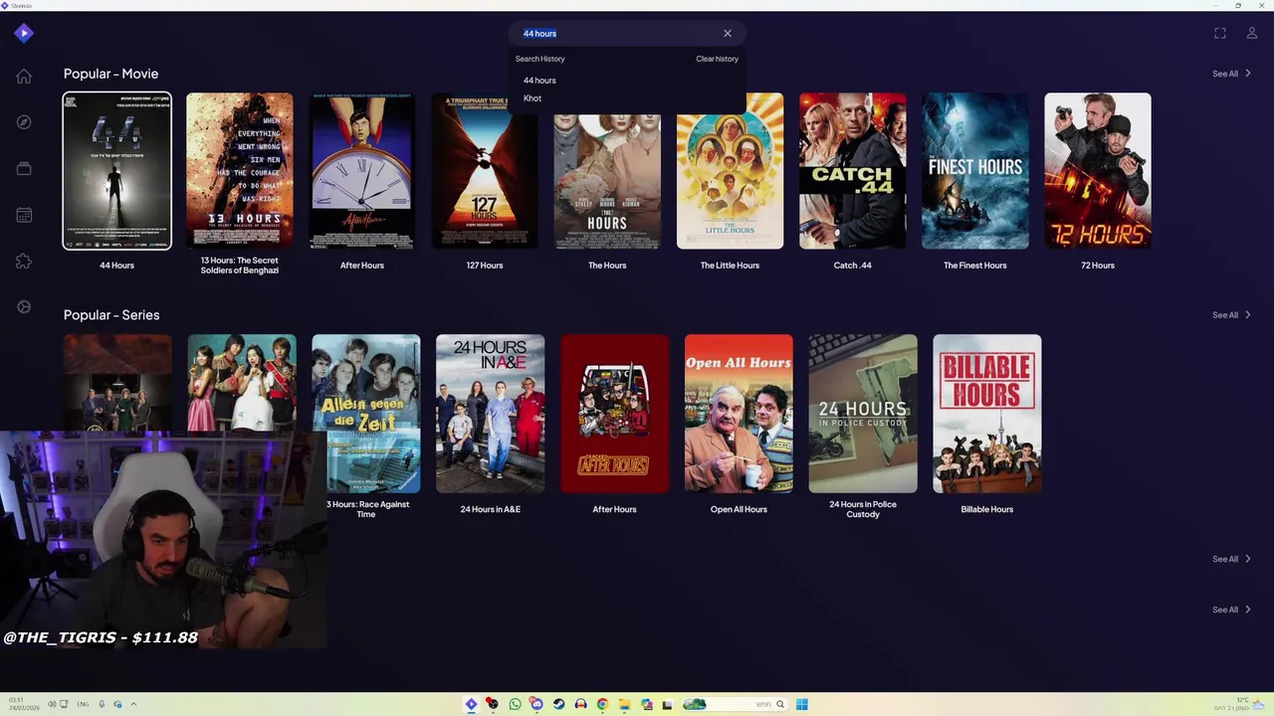This screenshot has height=716, width=1274.
Task: Click the '24 Hours in A&E' title text
Action: tap(490, 509)
